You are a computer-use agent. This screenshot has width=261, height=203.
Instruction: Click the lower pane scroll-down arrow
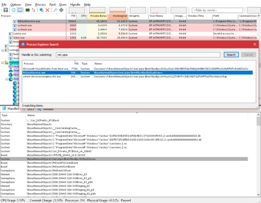(258, 195)
